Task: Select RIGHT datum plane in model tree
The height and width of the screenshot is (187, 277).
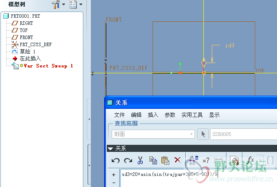Action: click(26, 23)
